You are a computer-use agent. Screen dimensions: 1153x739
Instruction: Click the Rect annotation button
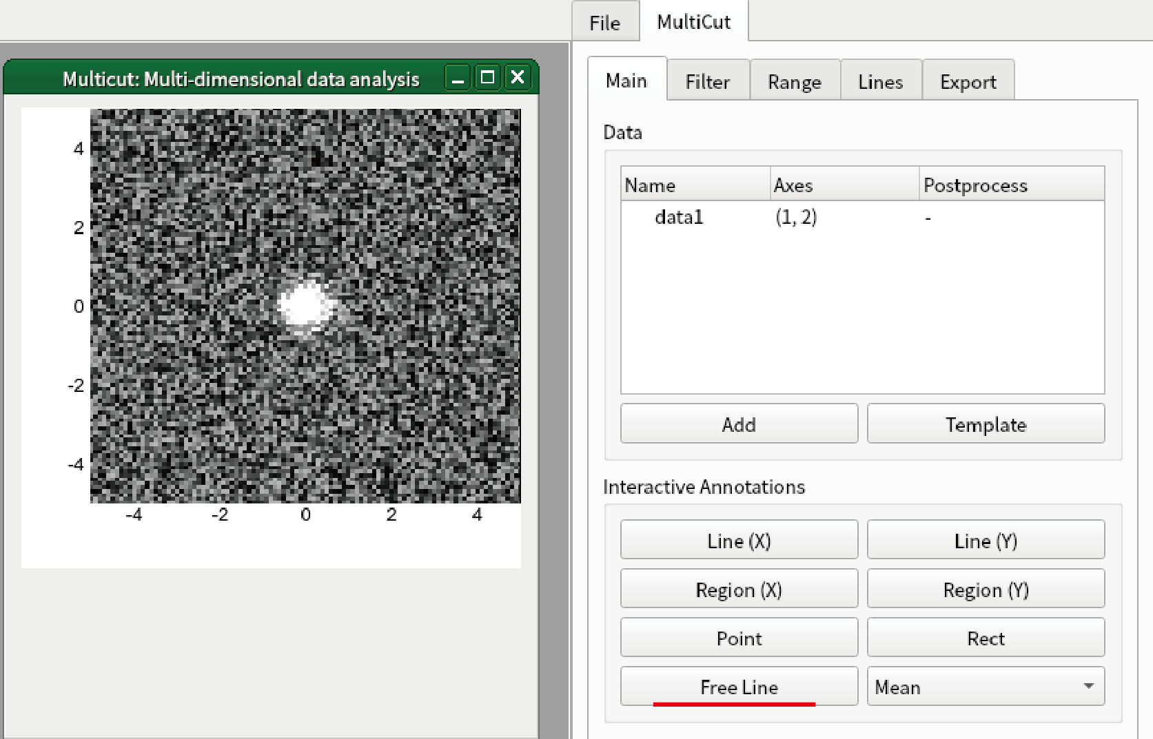[986, 638]
